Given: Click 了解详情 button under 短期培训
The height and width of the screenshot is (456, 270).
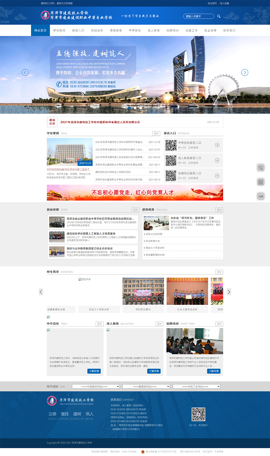Looking at the screenshot, I should coord(214,371).
